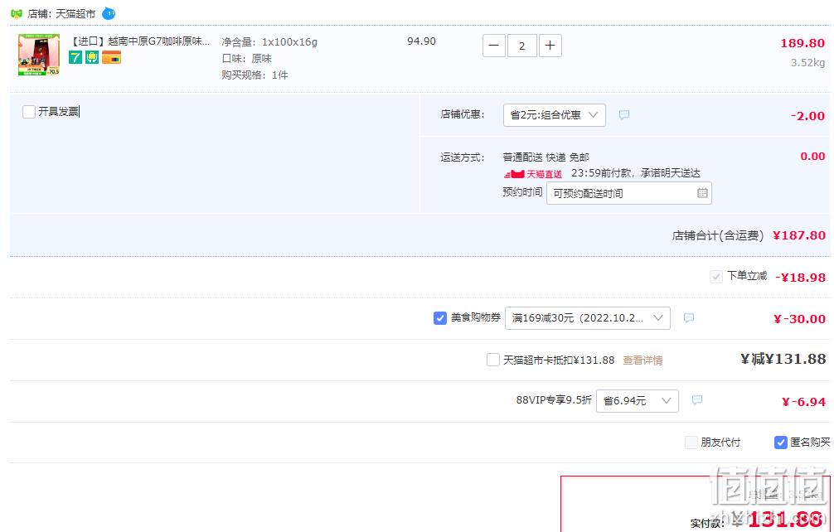Tick the 开具发票 invoice checkbox
This screenshot has width=834, height=532.
pos(29,112)
